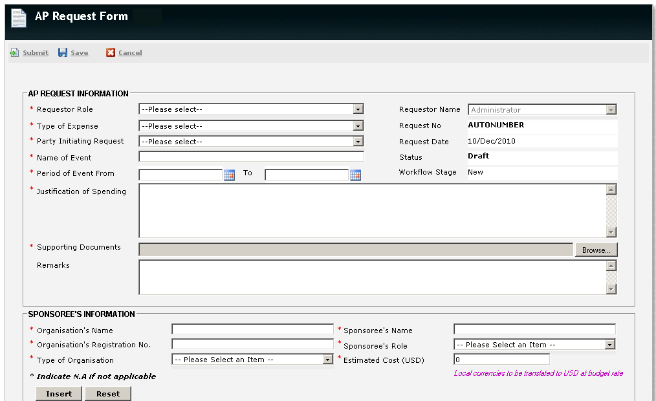Viewport: 656px width, 401px height.
Task: Click the Name of Event text field
Action: pyautogui.click(x=251, y=157)
